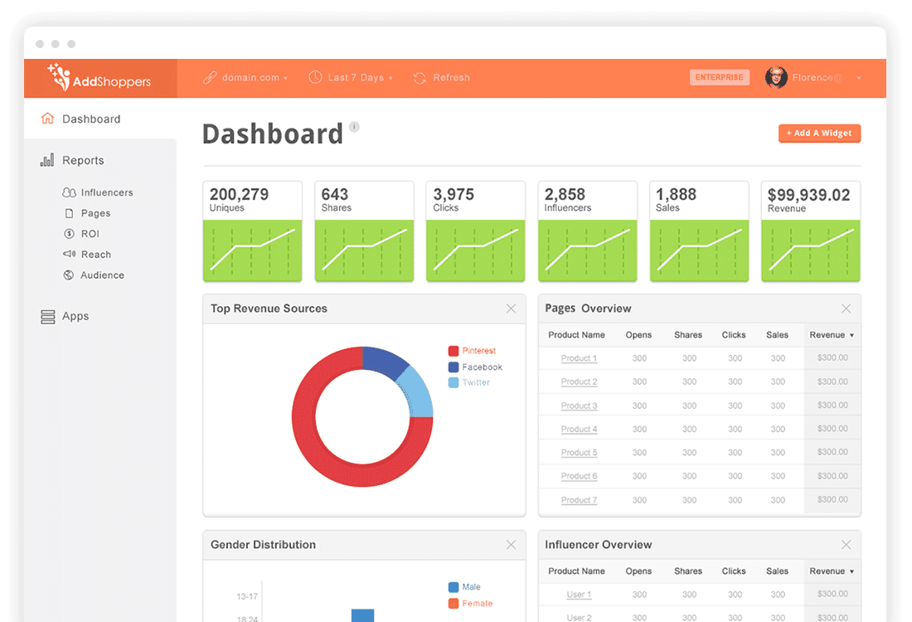912x622 pixels.
Task: Open the domain.com dropdown
Action: tap(245, 78)
